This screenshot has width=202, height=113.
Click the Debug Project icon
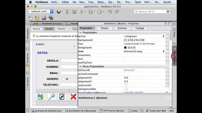click(91, 12)
